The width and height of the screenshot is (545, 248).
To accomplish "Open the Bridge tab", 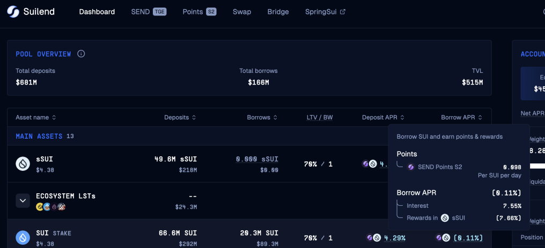I will 278,12.
